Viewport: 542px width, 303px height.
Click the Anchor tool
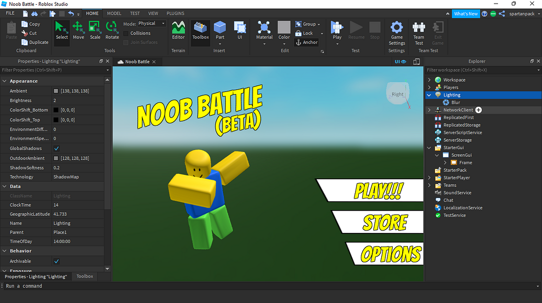pyautogui.click(x=306, y=42)
